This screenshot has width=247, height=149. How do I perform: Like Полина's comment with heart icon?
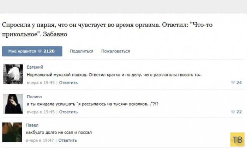click(233, 112)
